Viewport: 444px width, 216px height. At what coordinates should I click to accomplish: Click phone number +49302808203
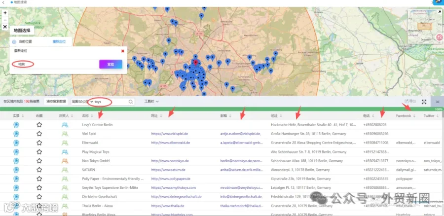coord(374,125)
